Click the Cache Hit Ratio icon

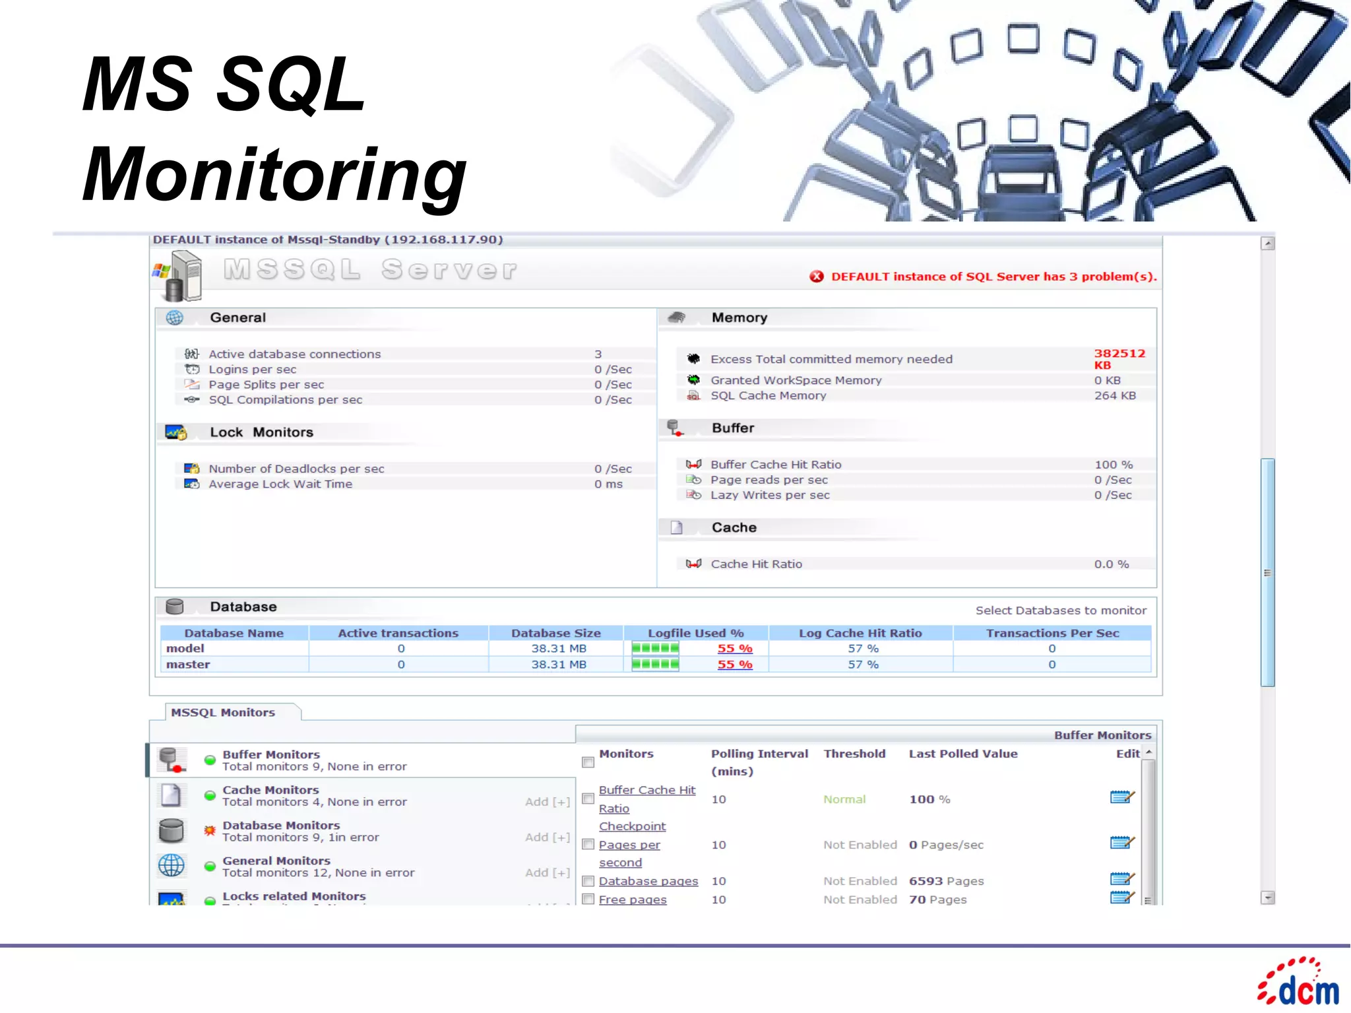pos(693,564)
